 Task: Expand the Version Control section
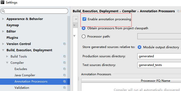pyautogui.click(x=3, y=44)
